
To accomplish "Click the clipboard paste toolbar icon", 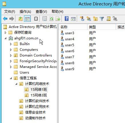I will (x=36, y=19).
